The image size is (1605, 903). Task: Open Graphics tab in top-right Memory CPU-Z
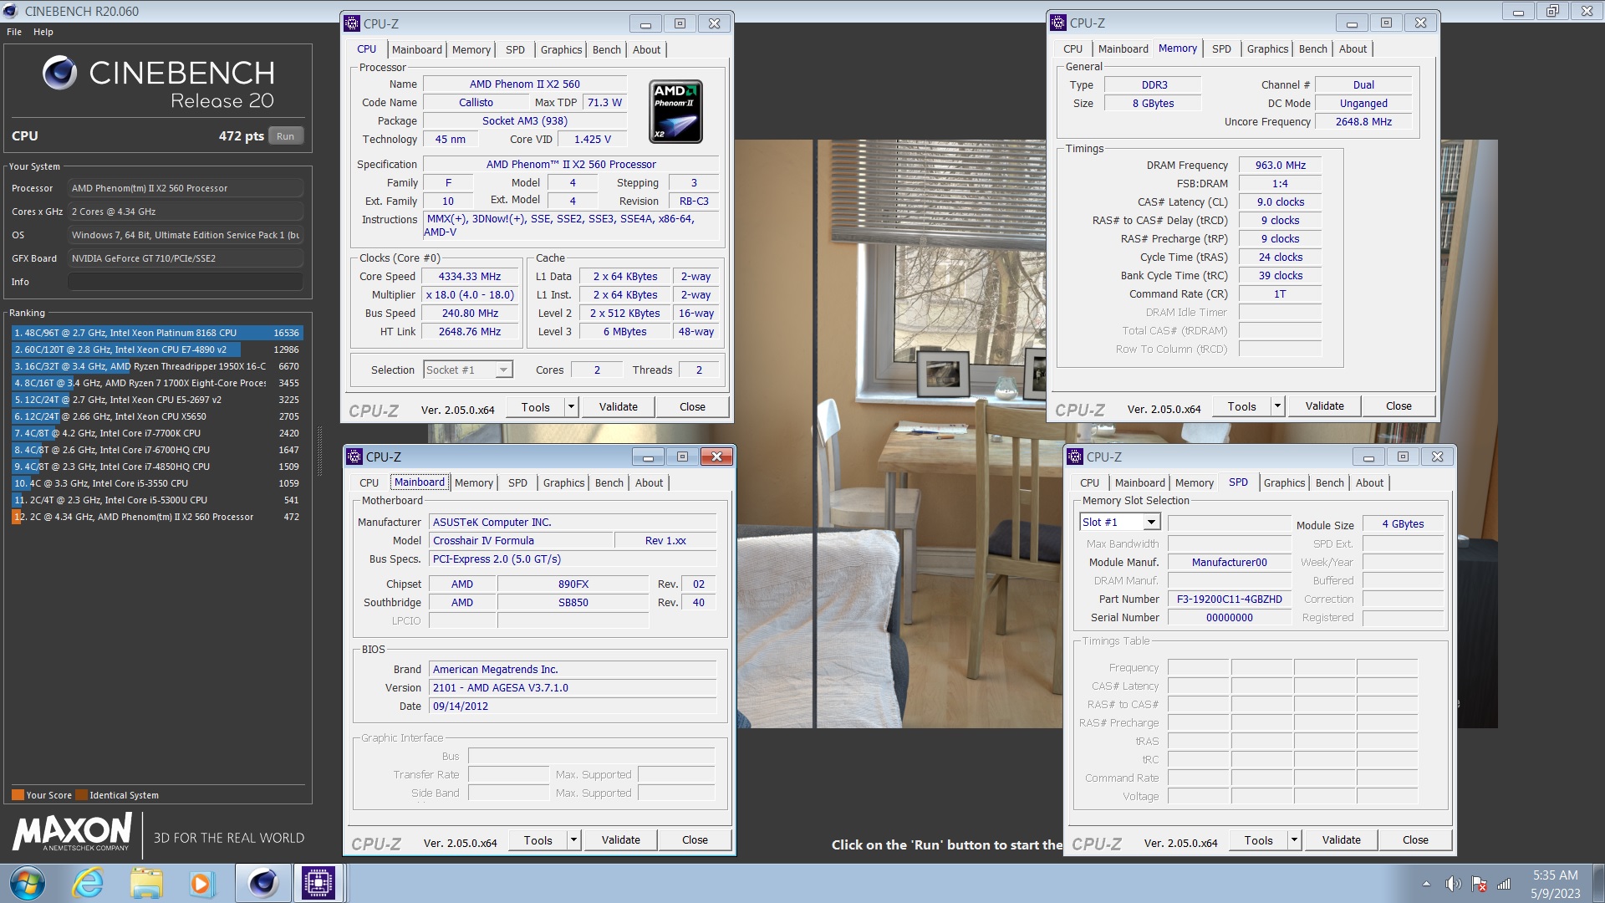[1267, 48]
